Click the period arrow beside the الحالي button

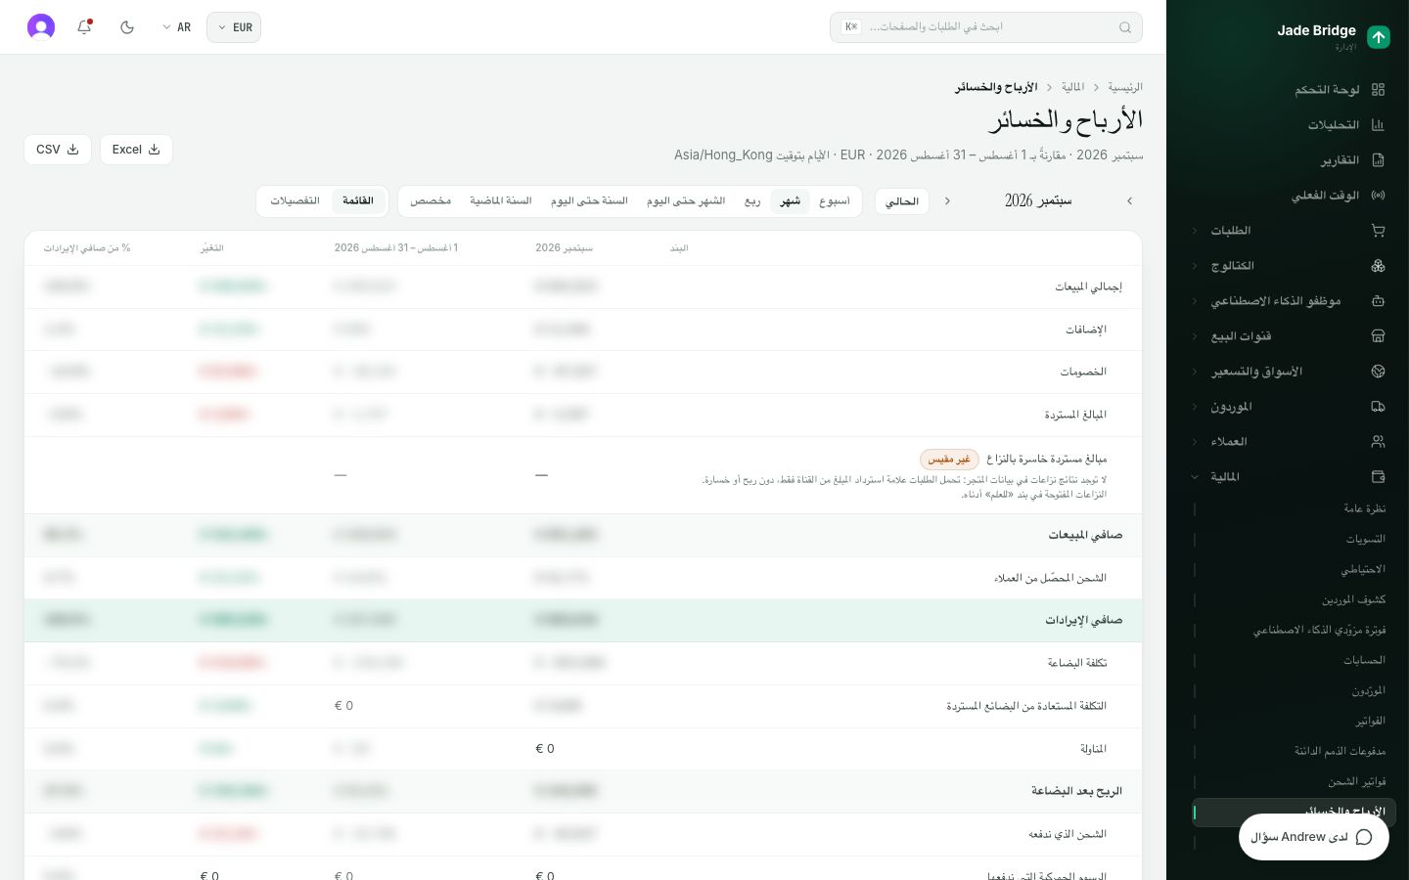pos(947,201)
